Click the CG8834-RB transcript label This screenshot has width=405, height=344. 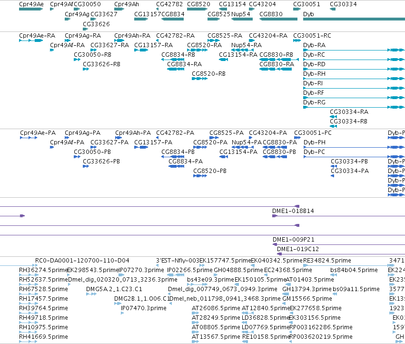pos(178,55)
